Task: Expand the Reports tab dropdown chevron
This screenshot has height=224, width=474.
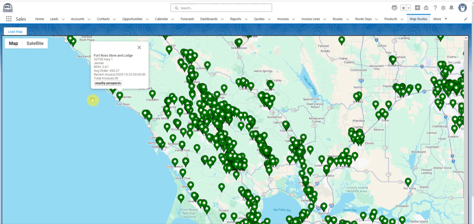Action: click(246, 19)
